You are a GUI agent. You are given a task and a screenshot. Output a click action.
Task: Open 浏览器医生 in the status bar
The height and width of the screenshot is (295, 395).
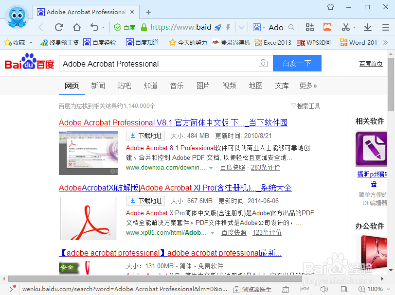pos(252,290)
